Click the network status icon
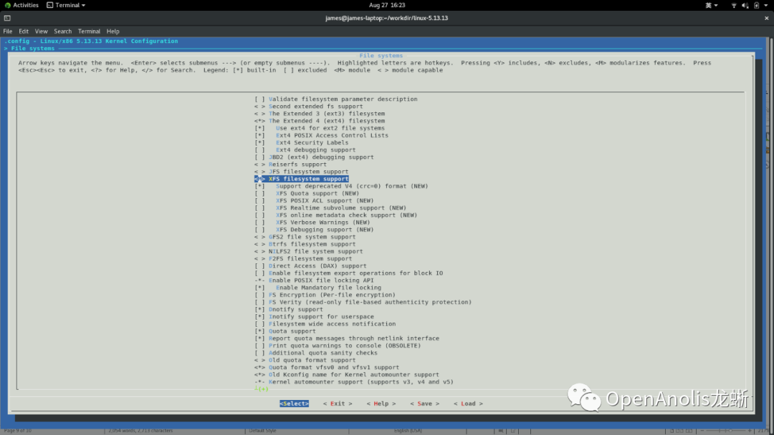The width and height of the screenshot is (774, 435). (734, 6)
